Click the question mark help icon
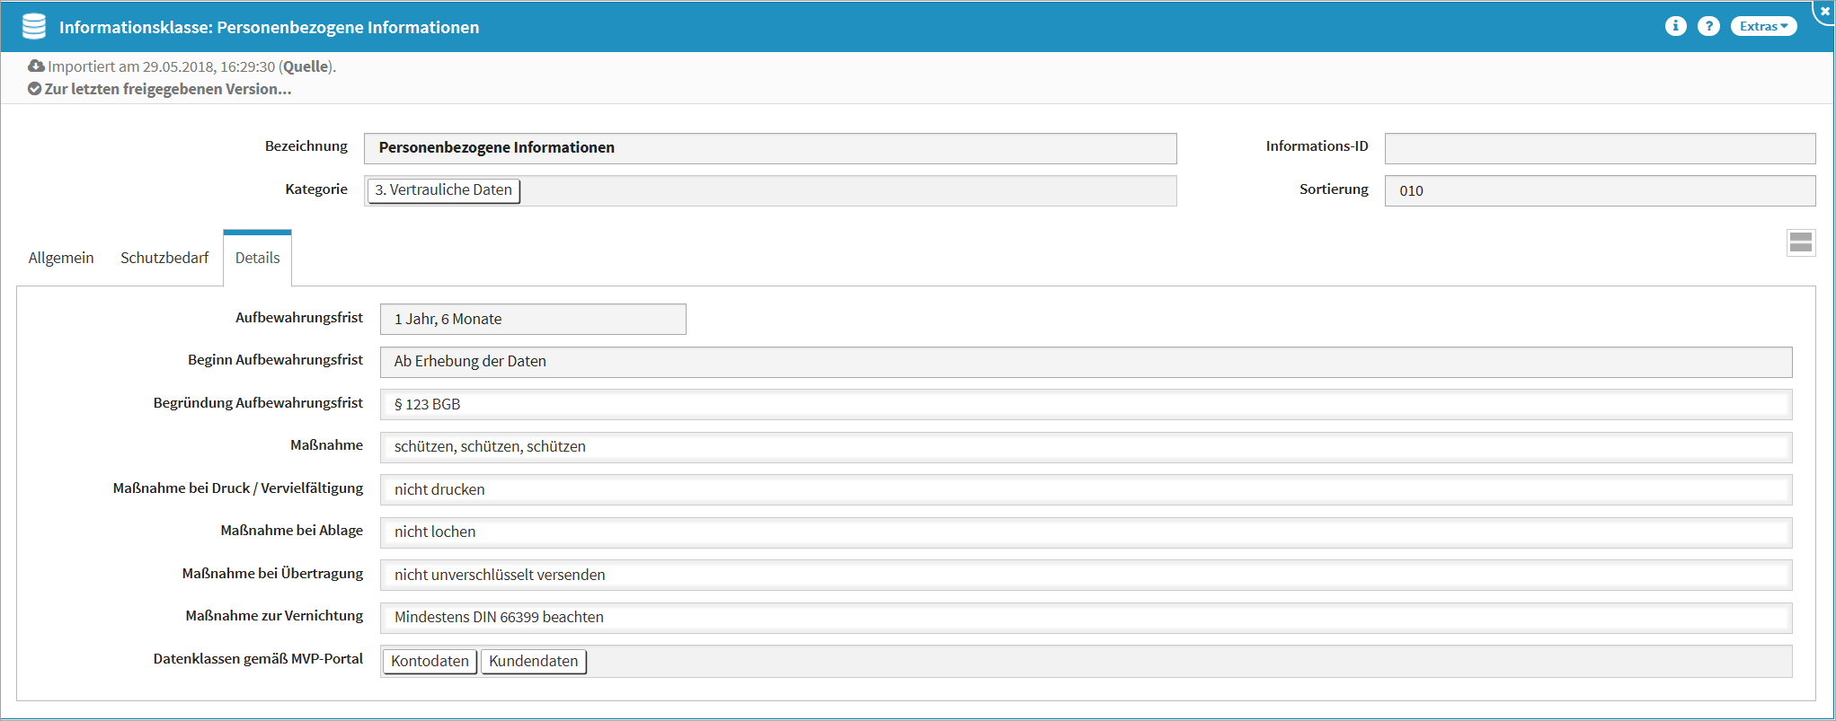Viewport: 1836px width, 721px height. click(x=1708, y=26)
